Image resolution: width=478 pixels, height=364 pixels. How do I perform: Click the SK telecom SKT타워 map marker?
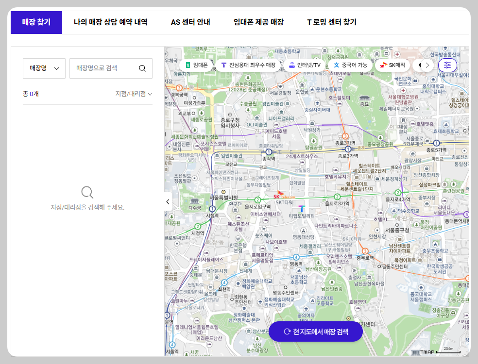pos(284,196)
